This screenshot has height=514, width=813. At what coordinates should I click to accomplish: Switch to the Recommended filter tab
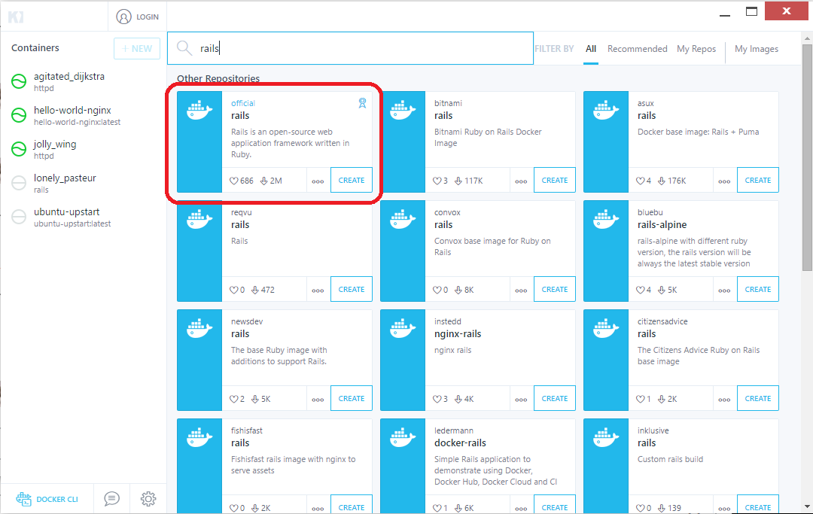637,49
